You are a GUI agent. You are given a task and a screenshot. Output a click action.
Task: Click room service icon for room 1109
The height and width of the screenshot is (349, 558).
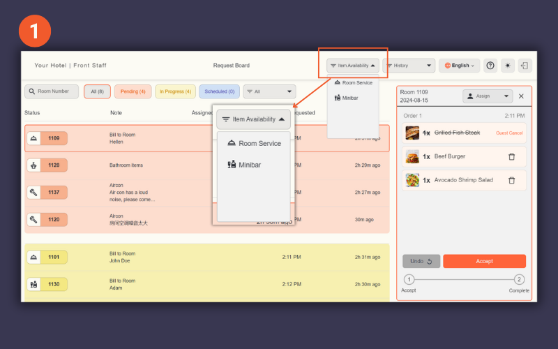pyautogui.click(x=33, y=138)
